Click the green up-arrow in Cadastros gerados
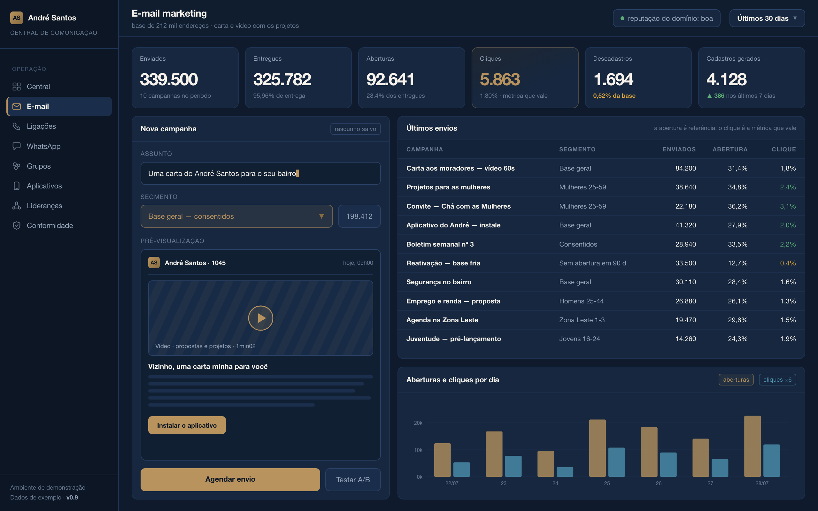 pyautogui.click(x=709, y=95)
